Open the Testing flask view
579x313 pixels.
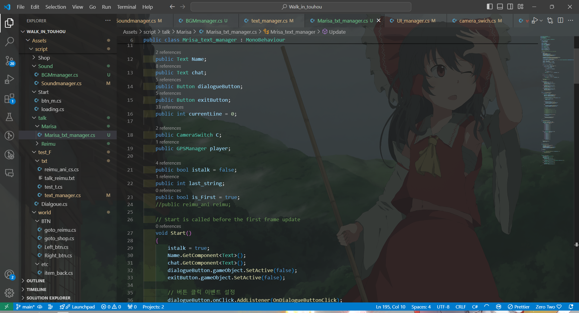[x=9, y=117]
